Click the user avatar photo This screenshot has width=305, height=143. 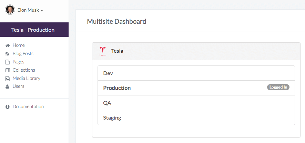(x=10, y=10)
